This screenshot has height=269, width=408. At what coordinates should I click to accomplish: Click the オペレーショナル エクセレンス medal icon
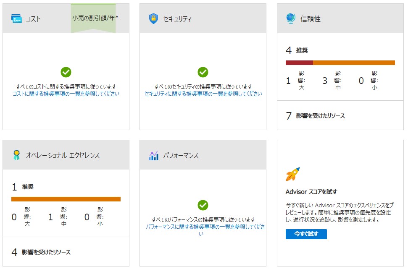(16, 154)
